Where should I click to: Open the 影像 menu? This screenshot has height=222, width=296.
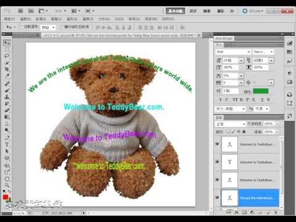[x=41, y=19]
